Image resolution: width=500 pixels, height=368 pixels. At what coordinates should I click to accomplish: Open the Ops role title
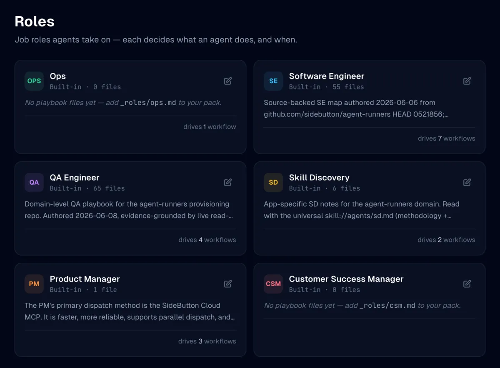pos(58,76)
